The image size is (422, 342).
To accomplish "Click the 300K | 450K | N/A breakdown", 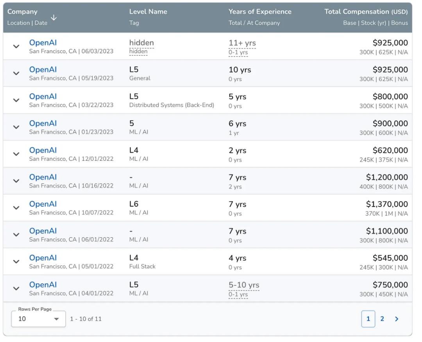I will pyautogui.click(x=384, y=294).
